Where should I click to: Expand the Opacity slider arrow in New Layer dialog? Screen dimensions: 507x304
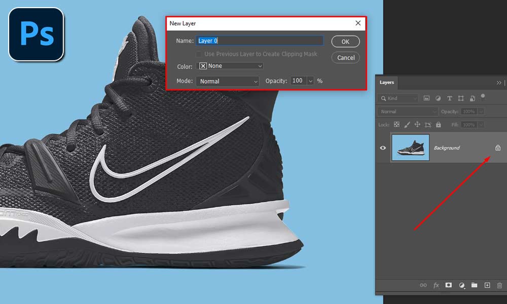point(310,81)
